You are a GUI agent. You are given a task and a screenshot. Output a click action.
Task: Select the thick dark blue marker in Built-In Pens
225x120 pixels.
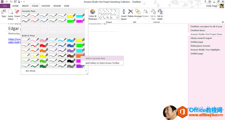[x=71, y=45]
